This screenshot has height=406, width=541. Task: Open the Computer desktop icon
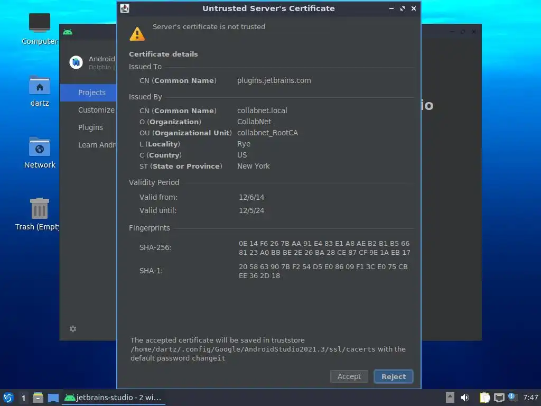point(39,29)
